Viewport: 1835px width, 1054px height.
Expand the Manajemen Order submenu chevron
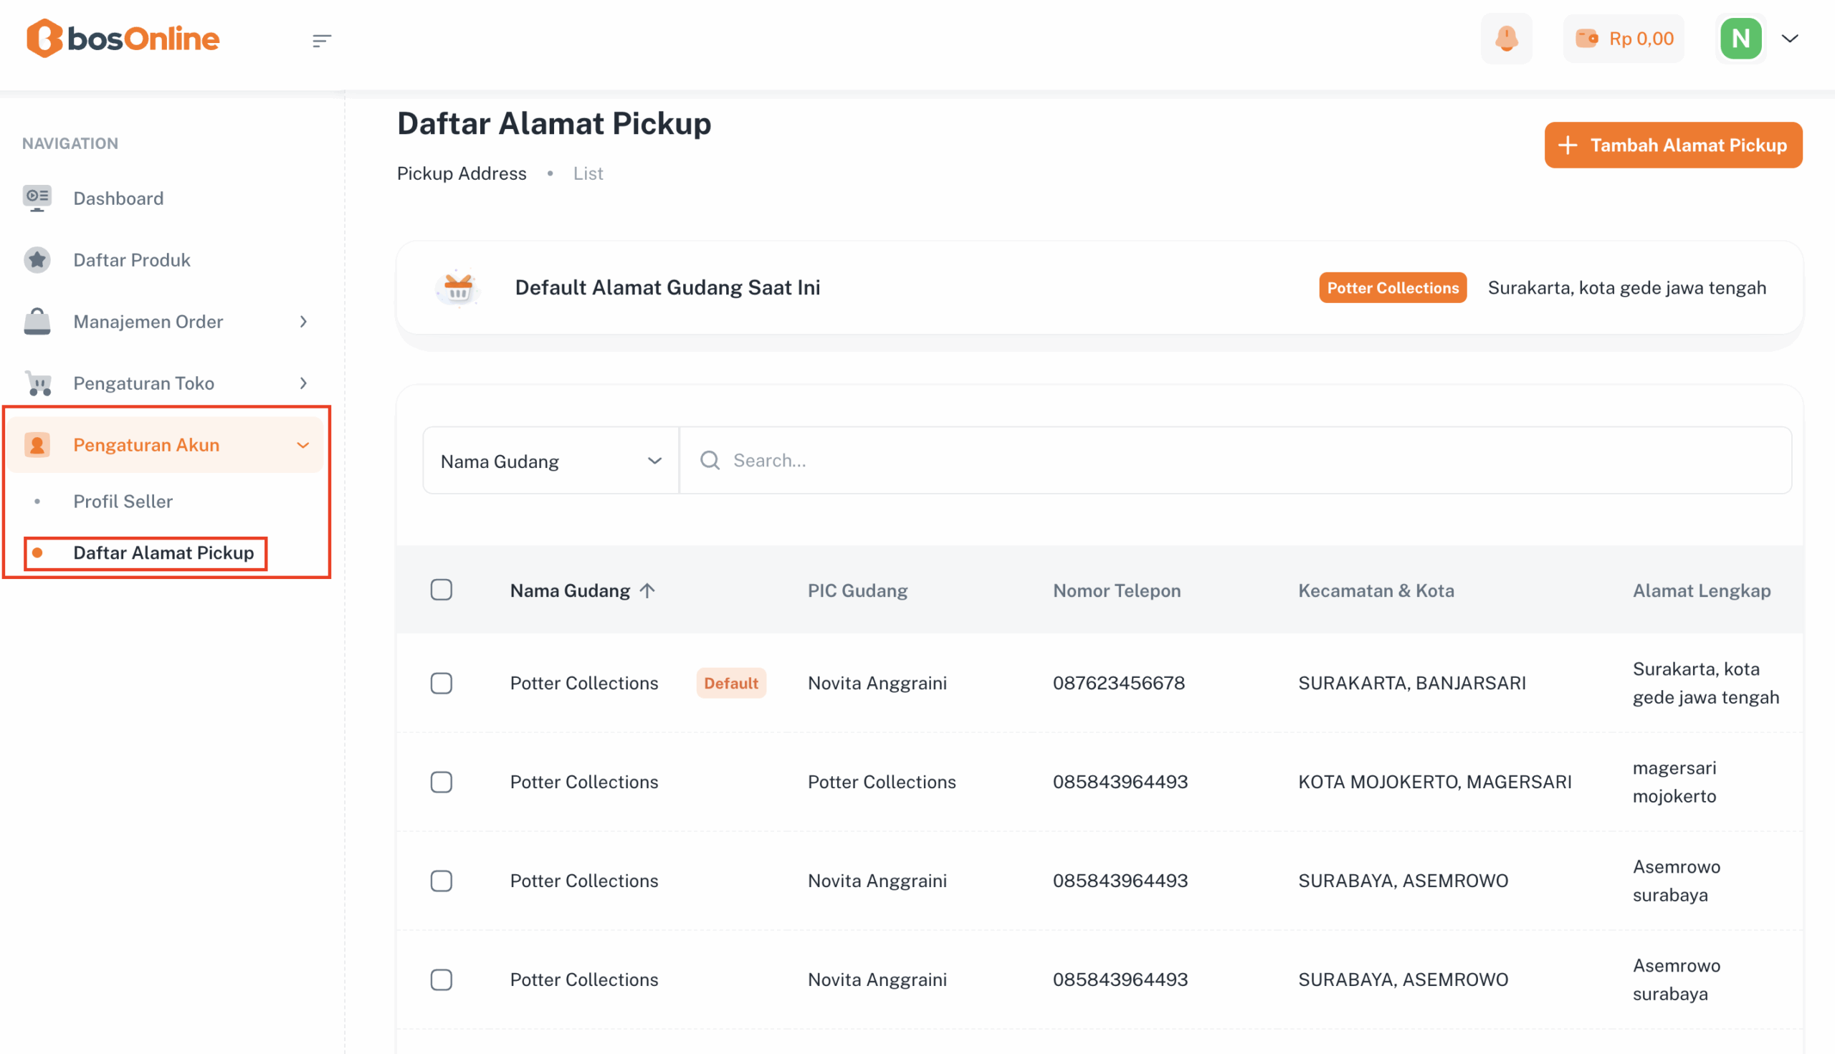(303, 322)
